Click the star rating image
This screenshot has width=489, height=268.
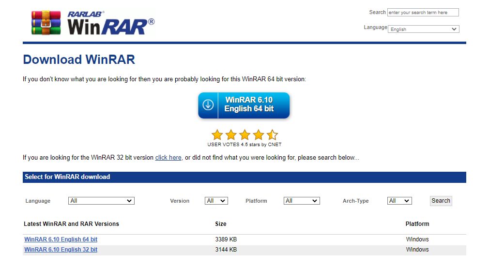[244, 135]
